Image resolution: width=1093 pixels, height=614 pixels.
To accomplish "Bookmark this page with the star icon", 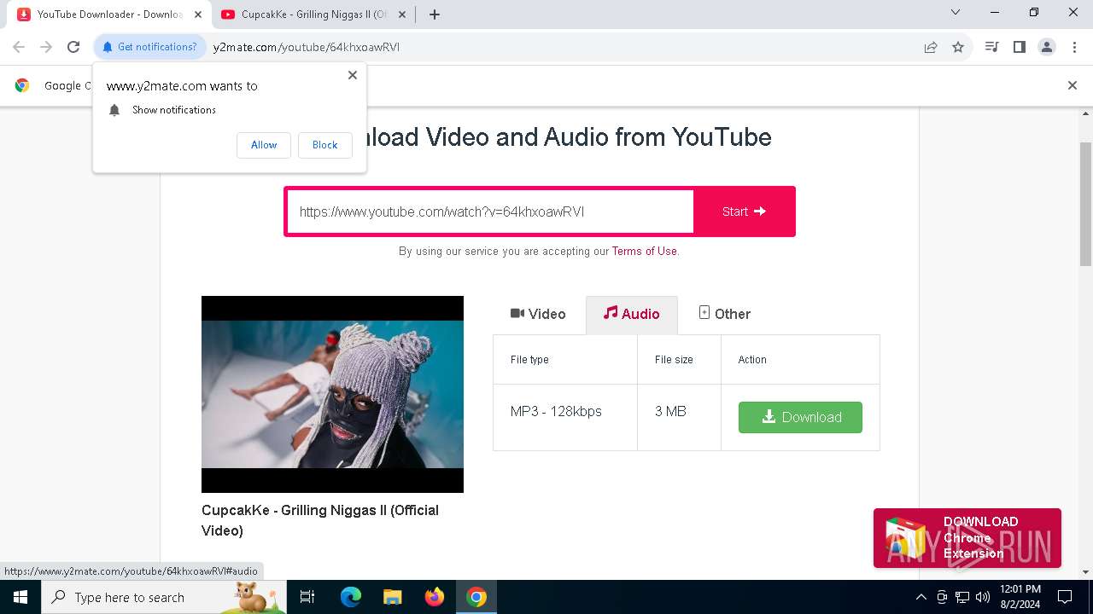I will (x=958, y=47).
